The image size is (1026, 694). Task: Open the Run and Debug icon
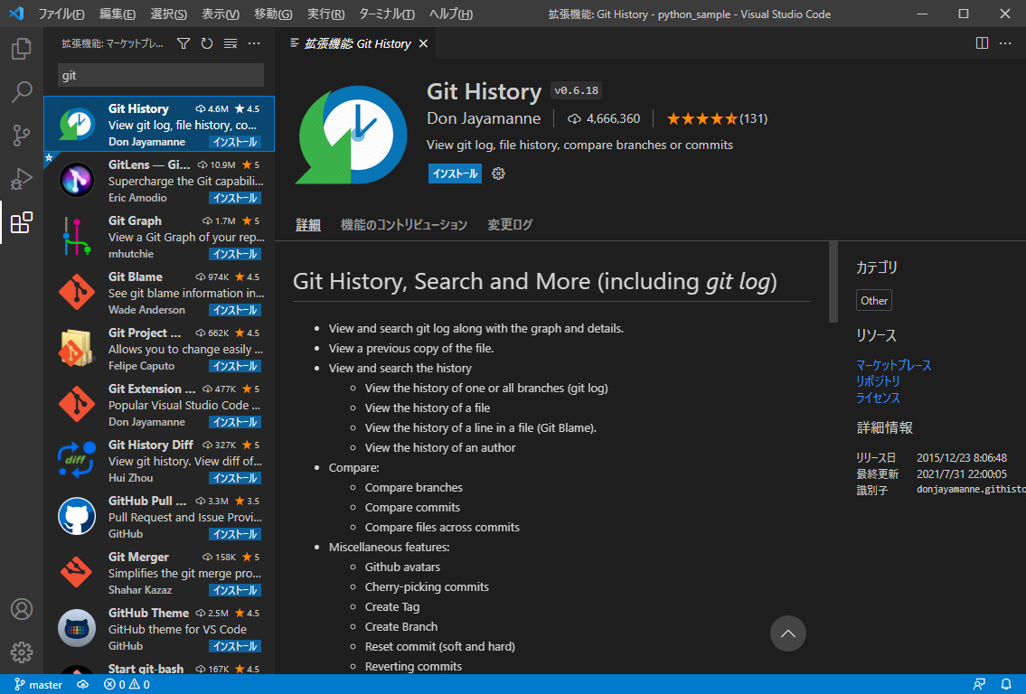[22, 179]
